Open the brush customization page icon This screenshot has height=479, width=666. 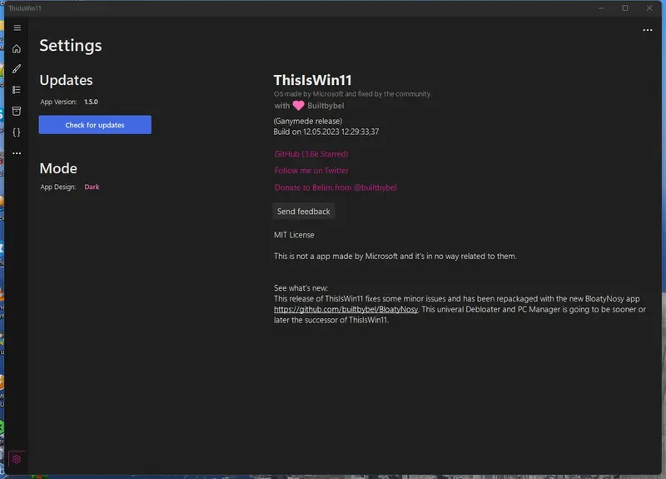point(17,69)
